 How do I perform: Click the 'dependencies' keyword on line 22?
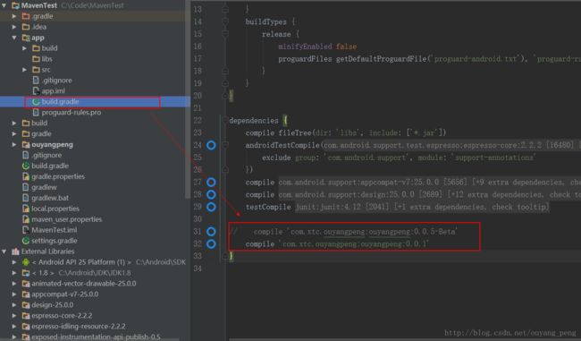(254, 121)
